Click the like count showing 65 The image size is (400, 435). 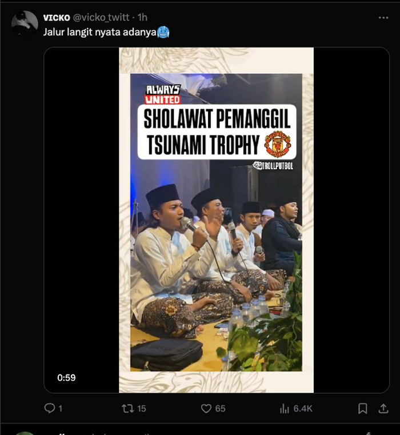(221, 408)
